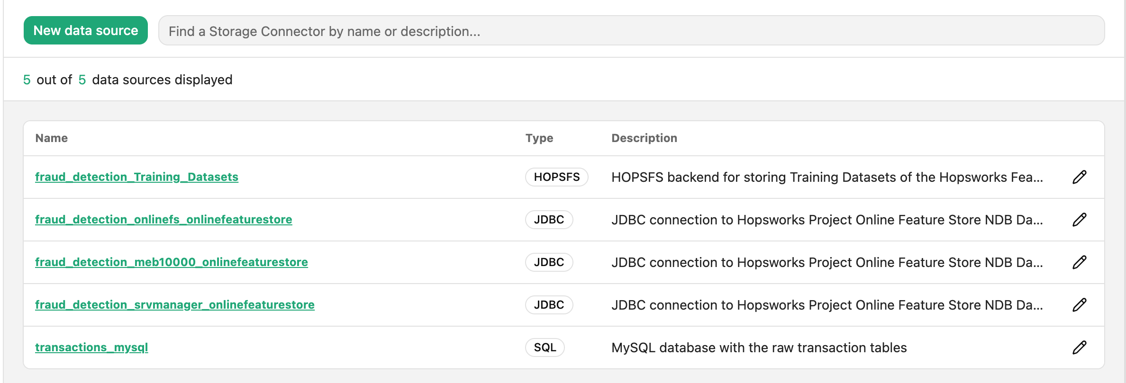
Task: Open fraud_detection_meb10000_onlinefeaturestore link
Action: (x=172, y=262)
